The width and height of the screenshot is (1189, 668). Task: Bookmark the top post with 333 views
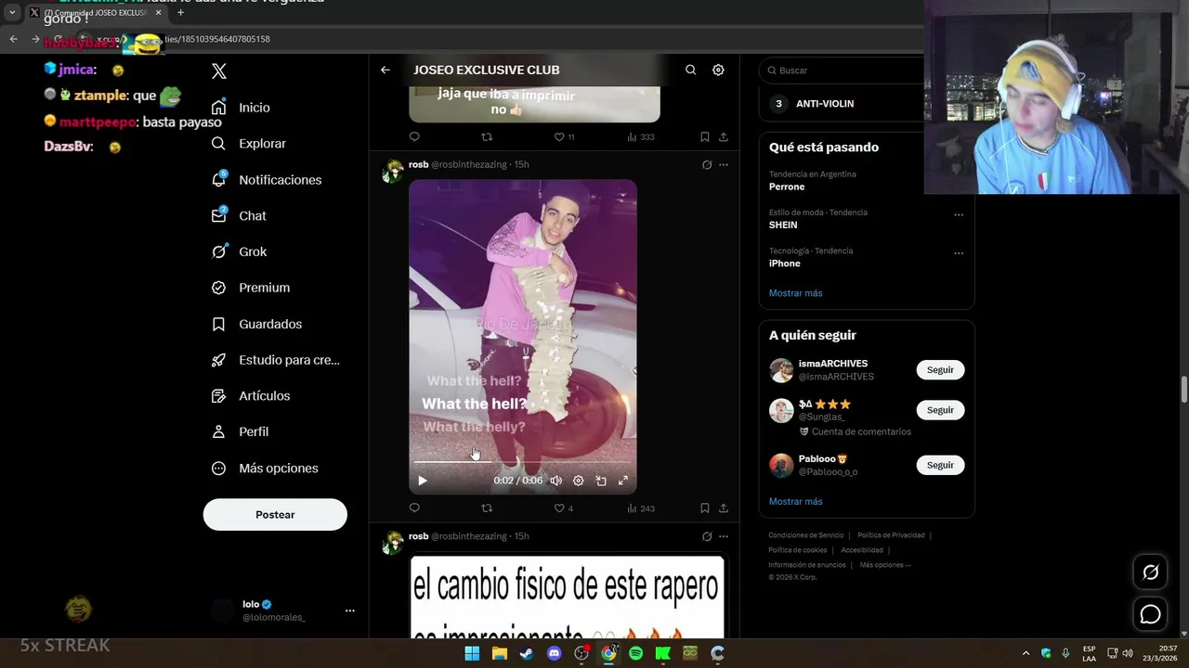(x=704, y=136)
